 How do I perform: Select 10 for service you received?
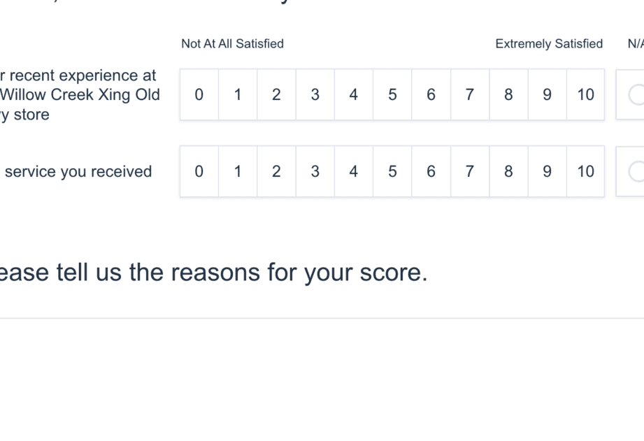585,171
